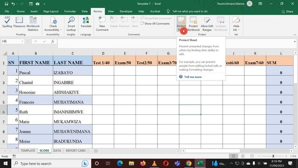Screen dimensions: 298x168
Task: Open the Developer tab
Action: [x=126, y=11]
